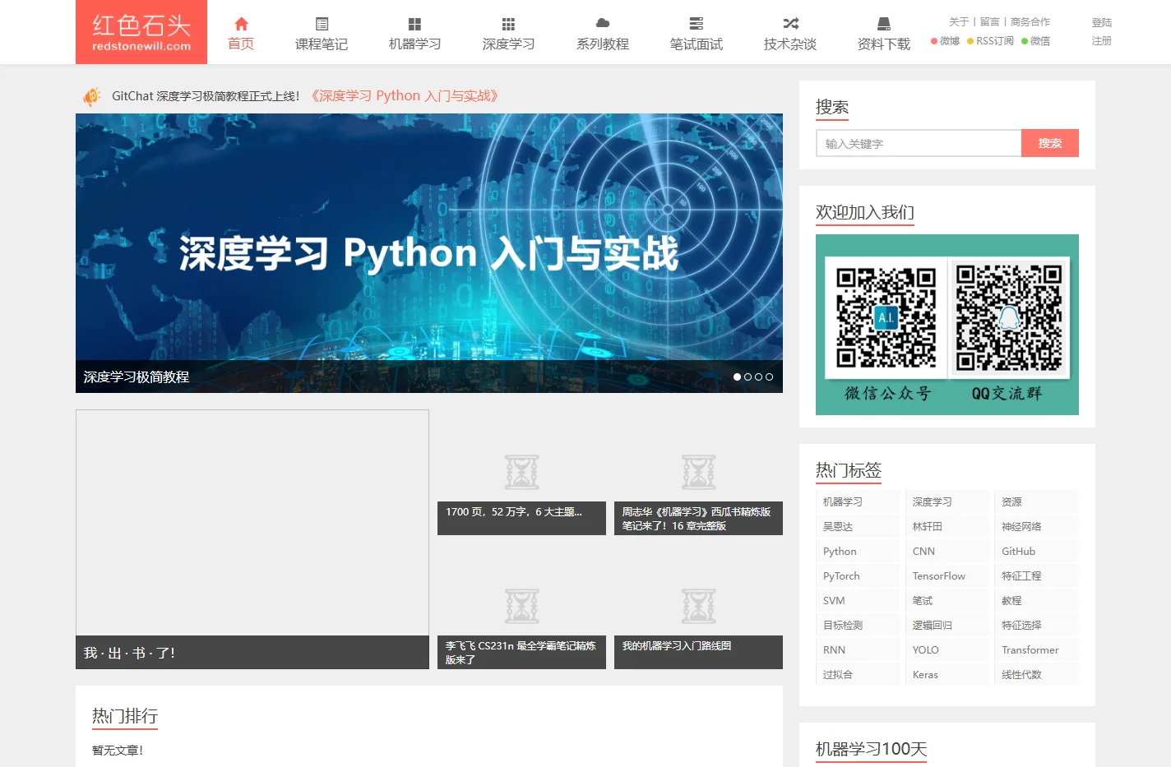The height and width of the screenshot is (767, 1171).
Task: Click the 登陆 link
Action: point(1102,23)
